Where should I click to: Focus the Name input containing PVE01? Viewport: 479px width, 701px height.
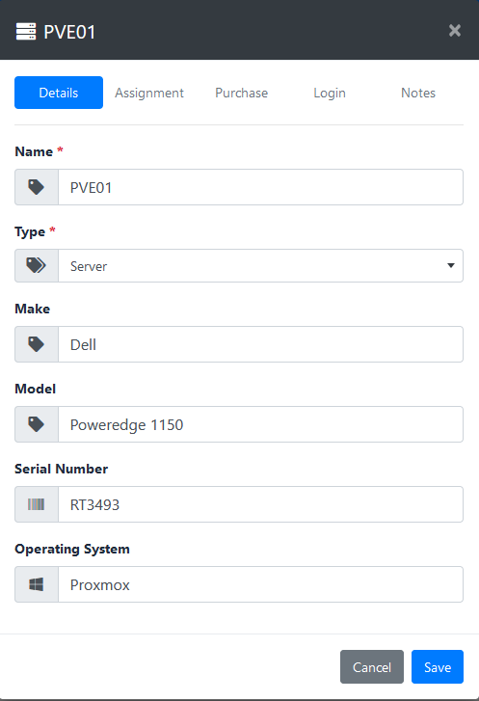[260, 187]
